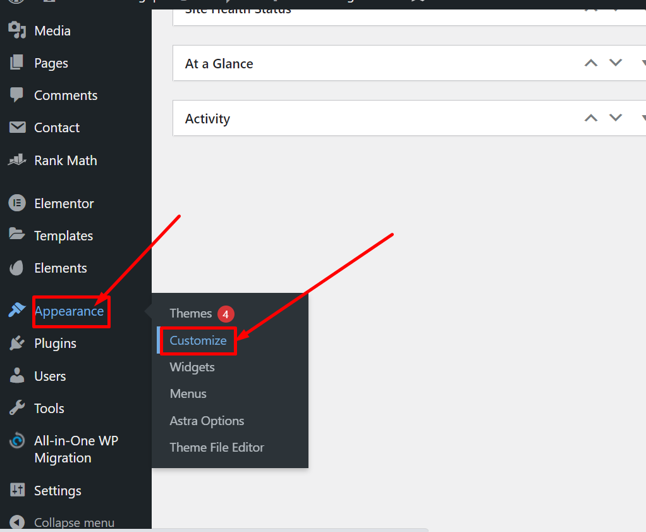Click the Users person icon
The width and height of the screenshot is (646, 532).
[x=17, y=375]
